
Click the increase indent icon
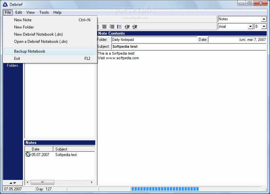pyautogui.click(x=135, y=27)
